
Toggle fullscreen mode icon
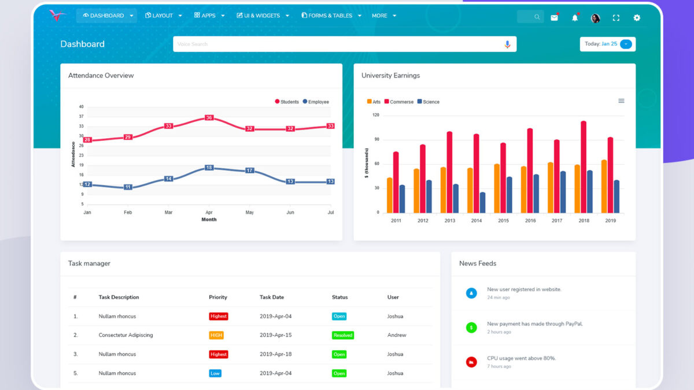(616, 18)
